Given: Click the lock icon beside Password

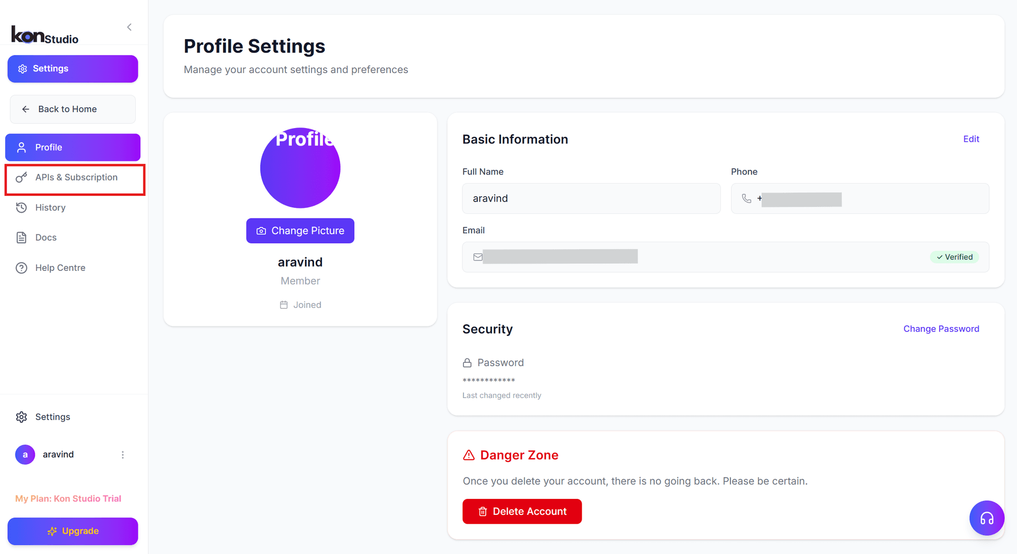Looking at the screenshot, I should pyautogui.click(x=467, y=362).
